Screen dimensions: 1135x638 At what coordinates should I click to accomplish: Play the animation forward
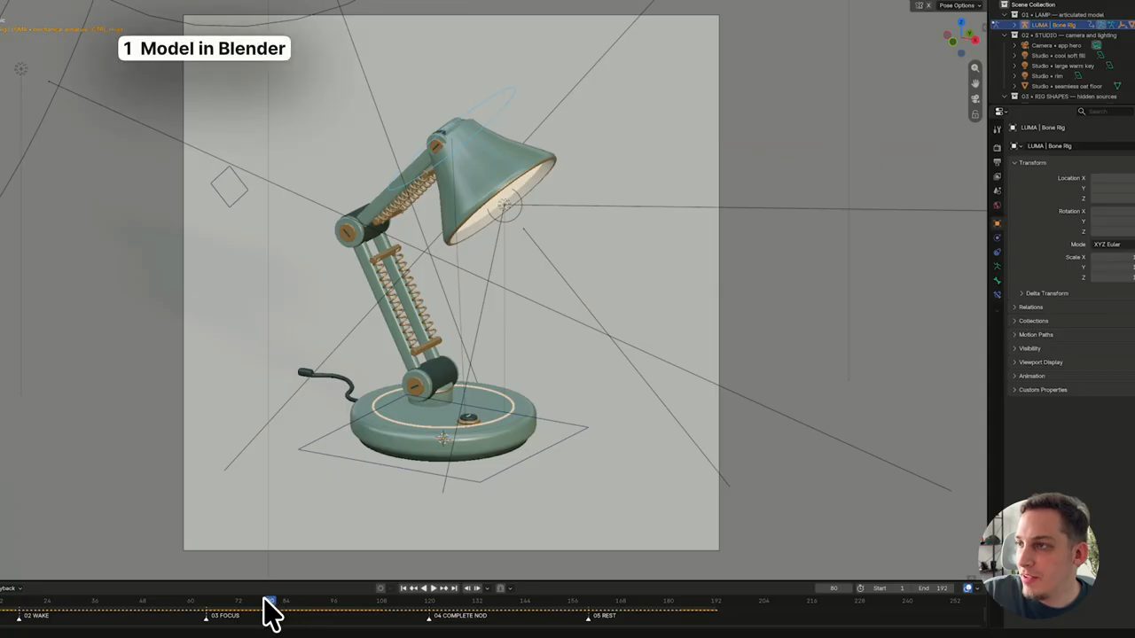[x=434, y=588]
